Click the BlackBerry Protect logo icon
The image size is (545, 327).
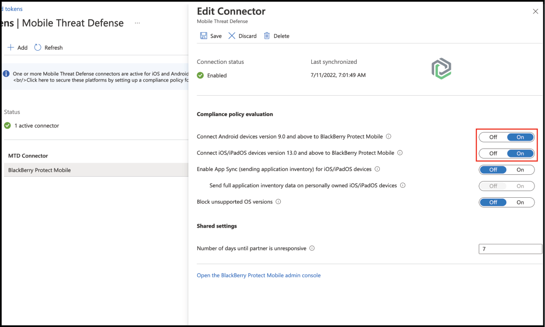(x=441, y=69)
